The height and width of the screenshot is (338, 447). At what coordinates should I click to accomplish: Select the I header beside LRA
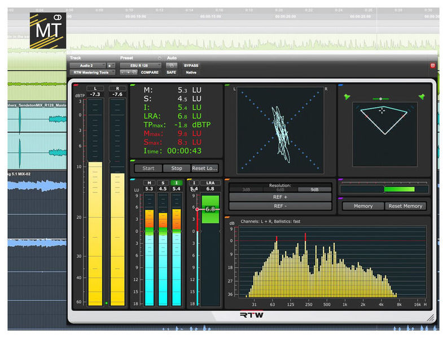(194, 183)
